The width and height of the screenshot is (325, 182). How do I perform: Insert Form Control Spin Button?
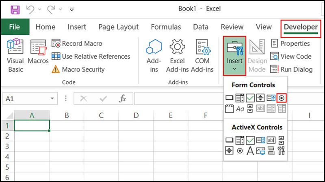pos(260,98)
